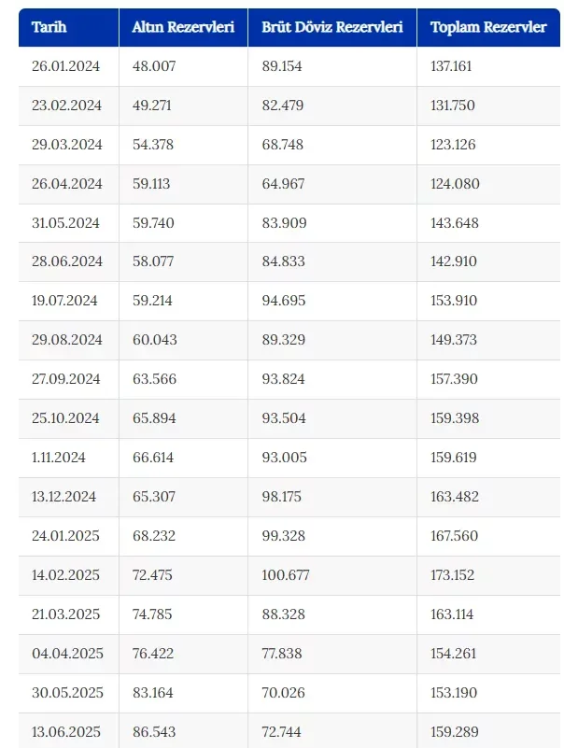Click total reserves value 124.080
This screenshot has height=748, width=564.
pos(455,184)
